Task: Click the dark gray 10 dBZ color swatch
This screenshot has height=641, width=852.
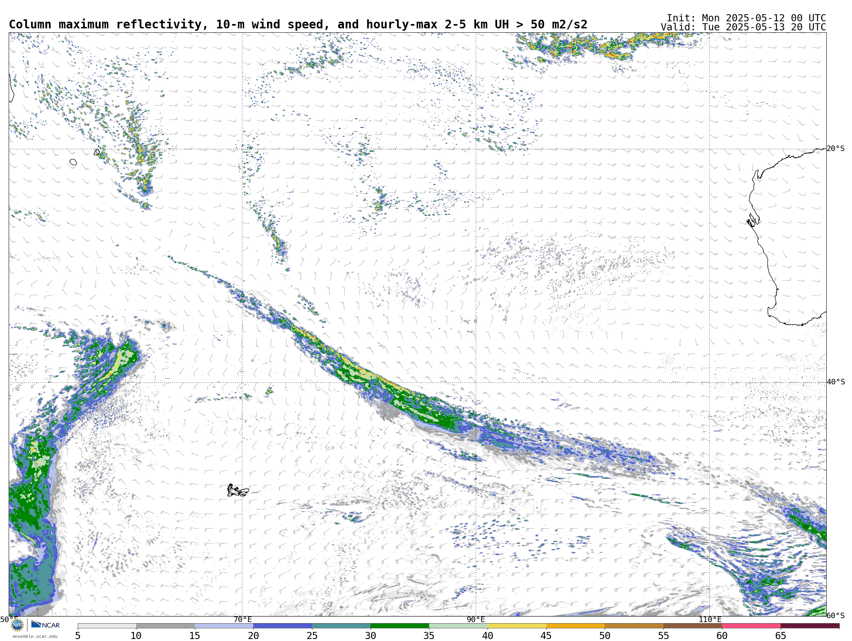Action: point(165,626)
